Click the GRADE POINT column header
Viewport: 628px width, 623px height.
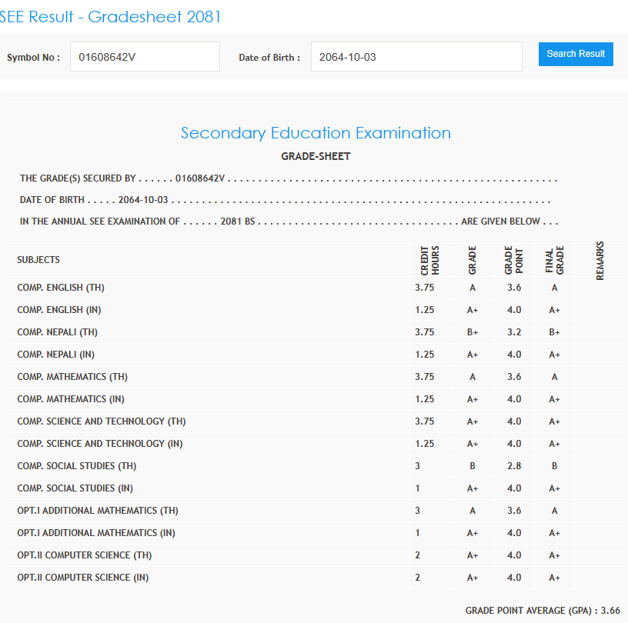(513, 261)
